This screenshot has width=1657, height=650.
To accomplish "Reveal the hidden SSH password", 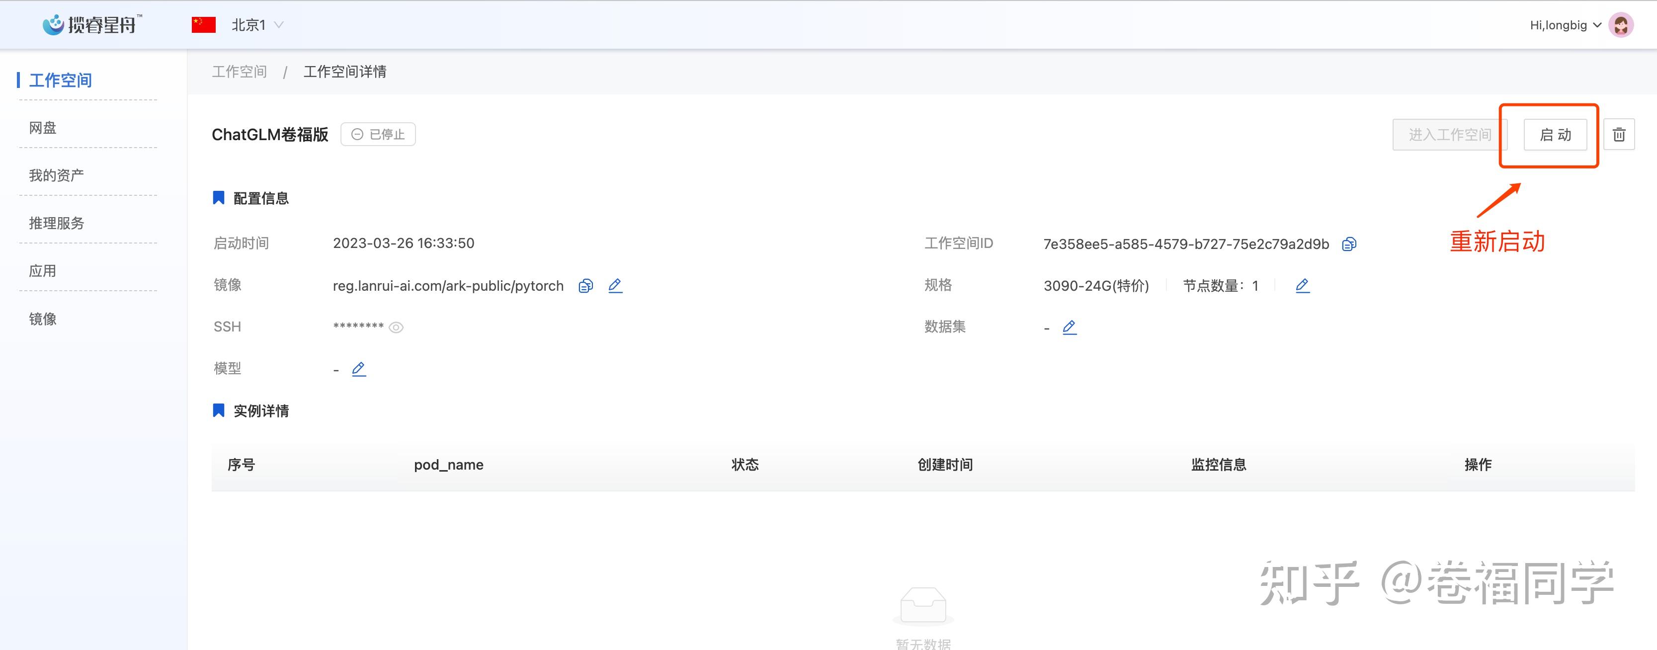I will tap(396, 327).
